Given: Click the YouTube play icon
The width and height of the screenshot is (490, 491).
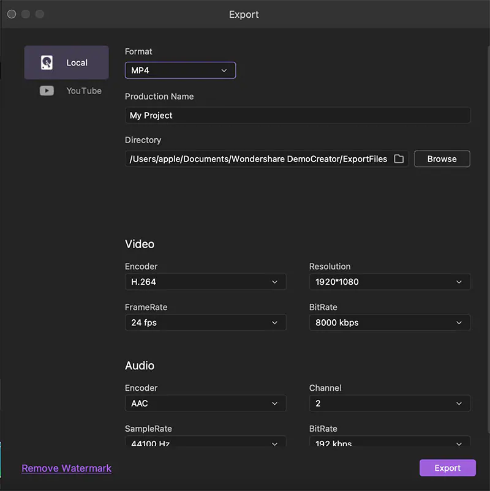Looking at the screenshot, I should (x=47, y=90).
